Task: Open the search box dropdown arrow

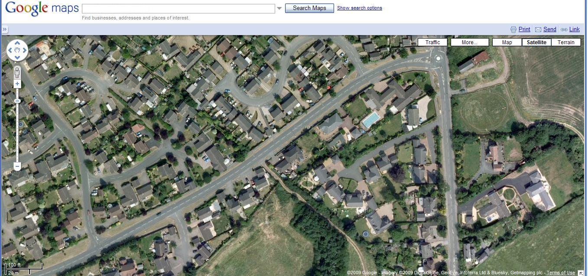Action: [x=279, y=8]
